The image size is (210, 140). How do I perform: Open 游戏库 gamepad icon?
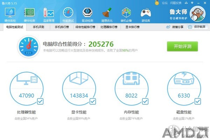pyautogui.click(x=146, y=13)
